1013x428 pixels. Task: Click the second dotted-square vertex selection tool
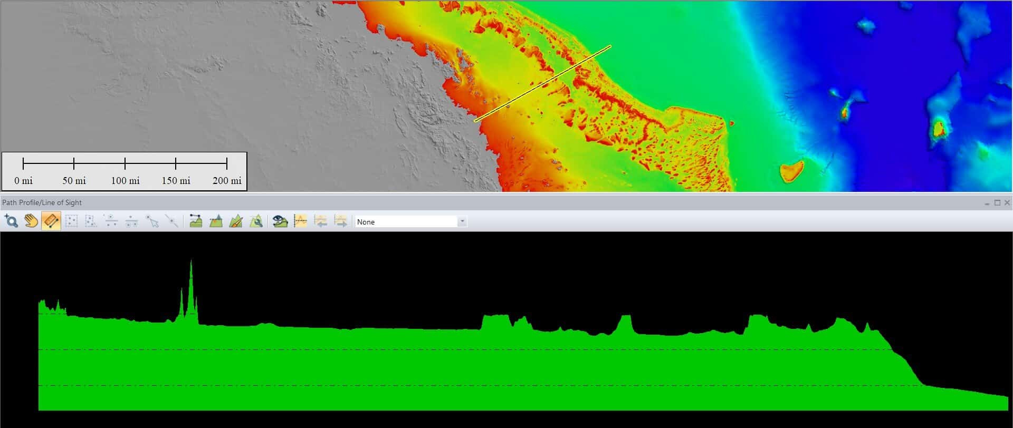(x=91, y=221)
